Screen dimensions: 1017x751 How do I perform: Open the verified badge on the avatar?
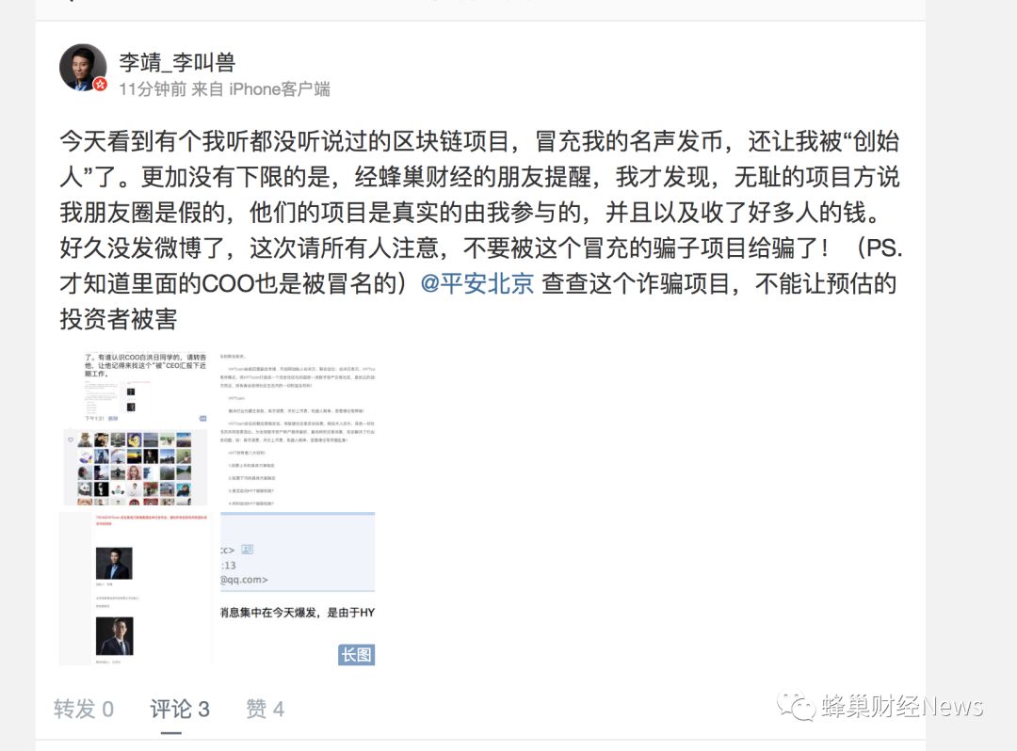click(x=100, y=85)
